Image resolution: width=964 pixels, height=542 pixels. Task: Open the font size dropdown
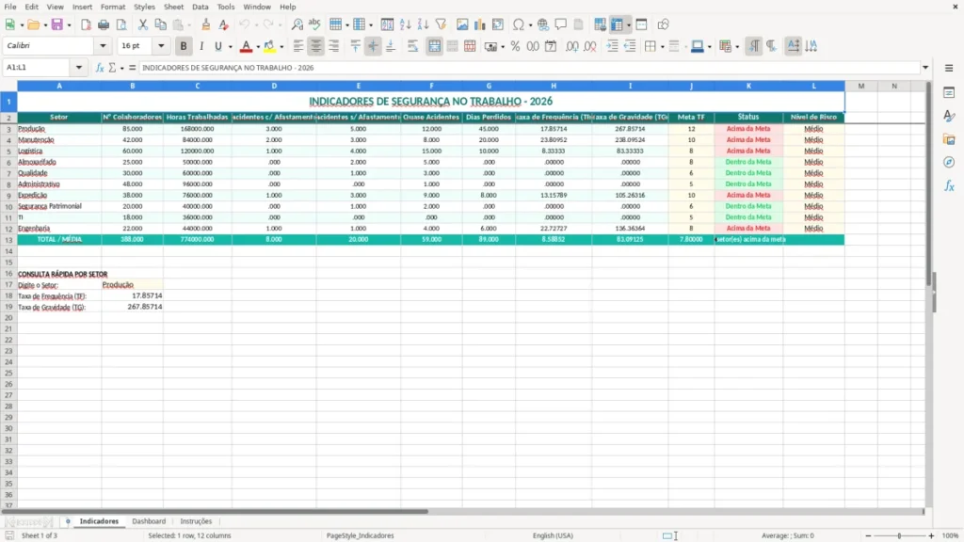161,46
